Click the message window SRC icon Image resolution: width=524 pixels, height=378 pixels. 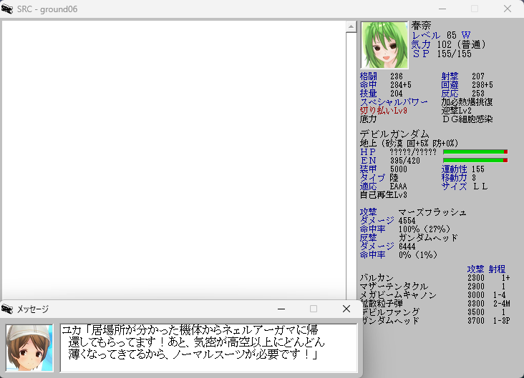(x=7, y=309)
